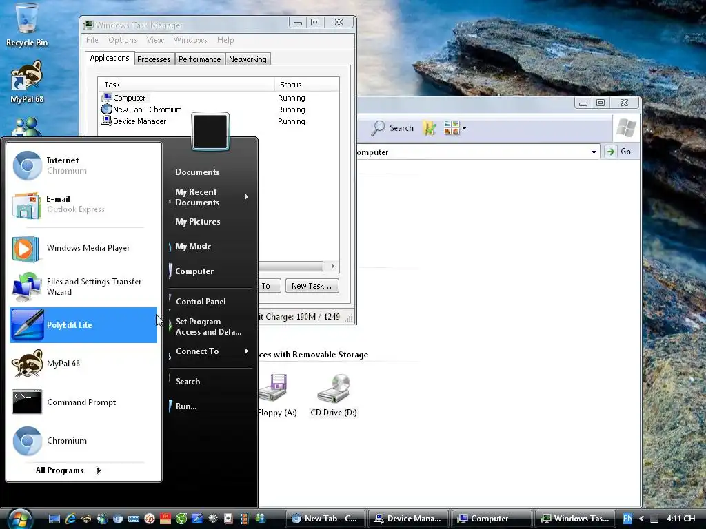This screenshot has height=529, width=706.
Task: Open Computer from start menu right pane
Action: click(x=194, y=271)
